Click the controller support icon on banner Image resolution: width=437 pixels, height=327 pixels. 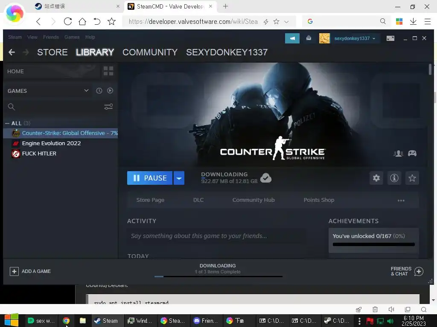point(412,153)
